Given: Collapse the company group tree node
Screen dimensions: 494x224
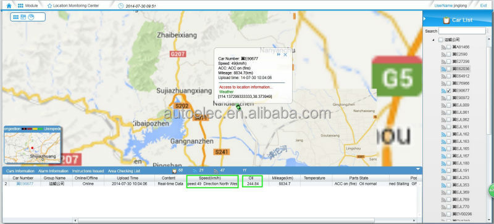Looking at the screenshot, I should (x=433, y=40).
